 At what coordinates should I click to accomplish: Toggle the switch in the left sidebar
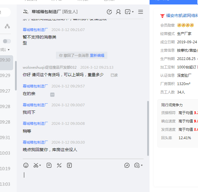[7, 41]
